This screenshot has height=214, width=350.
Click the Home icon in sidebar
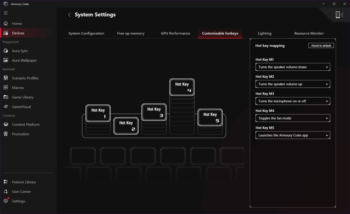click(6, 23)
